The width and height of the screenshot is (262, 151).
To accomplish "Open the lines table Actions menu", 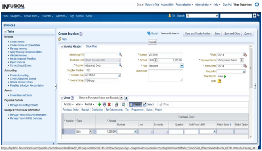I will tap(69, 105).
